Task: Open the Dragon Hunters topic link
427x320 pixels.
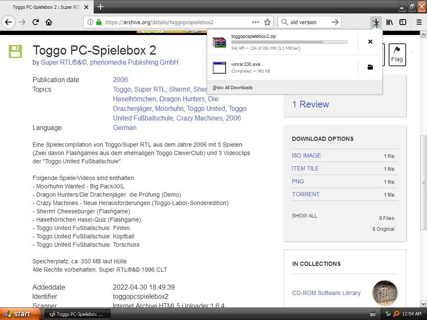Action: pyautogui.click(x=182, y=99)
